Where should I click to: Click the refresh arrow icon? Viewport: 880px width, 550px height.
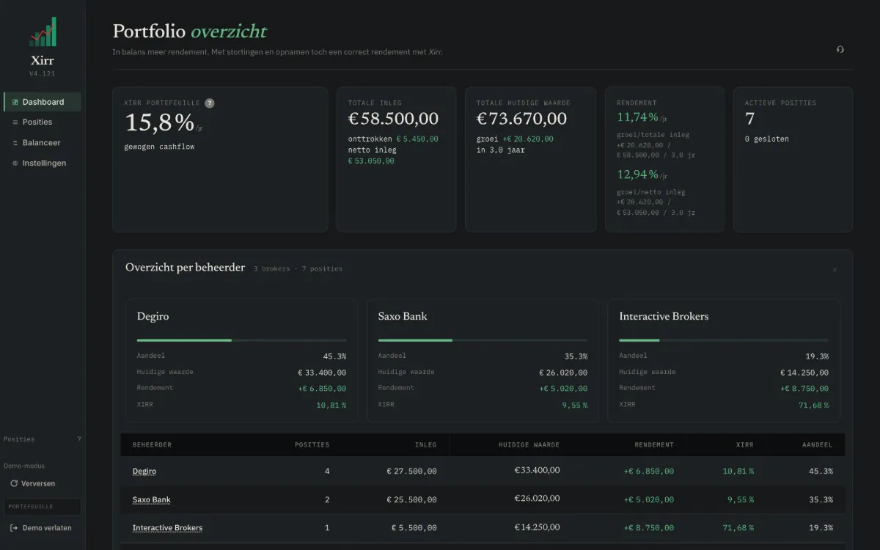(14, 484)
